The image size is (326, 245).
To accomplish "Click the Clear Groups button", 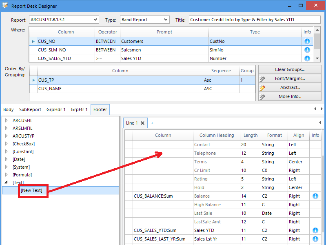I will (x=290, y=70).
